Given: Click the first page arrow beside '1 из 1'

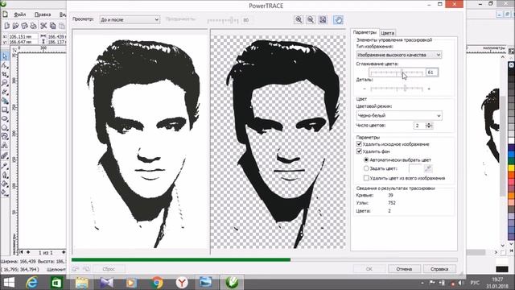Looking at the screenshot, I should point(22,252).
